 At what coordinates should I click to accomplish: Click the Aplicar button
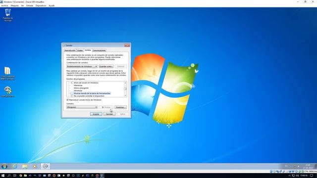pos(122,114)
